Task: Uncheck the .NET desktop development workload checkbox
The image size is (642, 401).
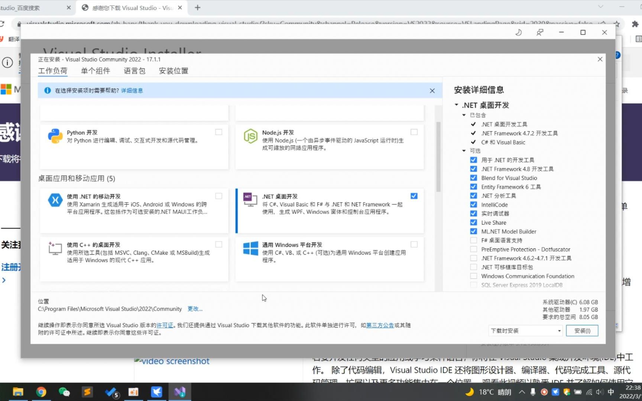Action: click(x=414, y=196)
